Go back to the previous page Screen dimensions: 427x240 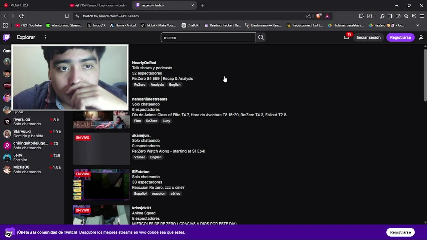click(x=5, y=16)
